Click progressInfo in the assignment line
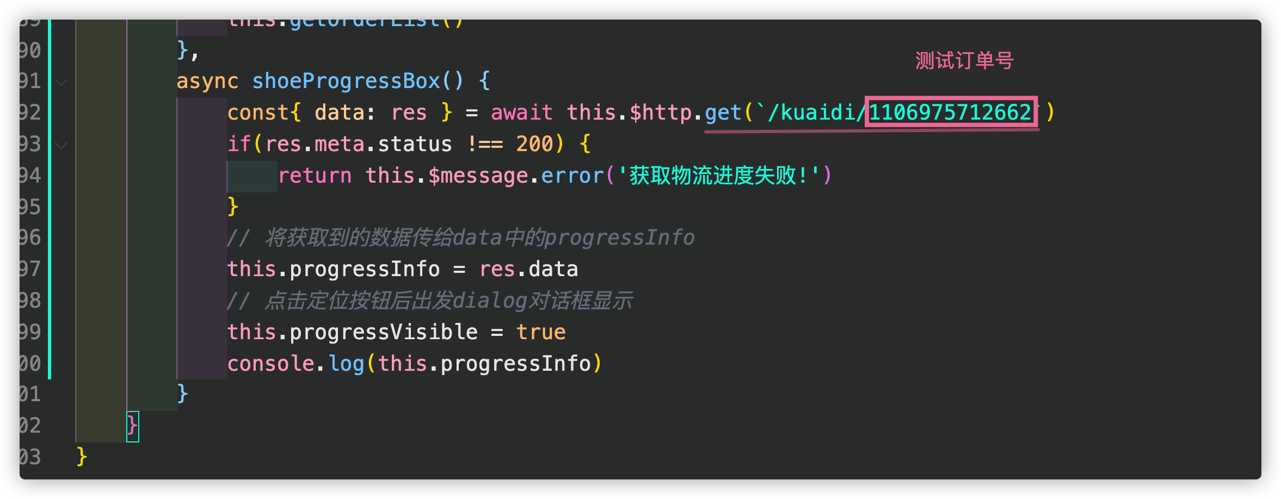The width and height of the screenshot is (1281, 499). pos(365,270)
